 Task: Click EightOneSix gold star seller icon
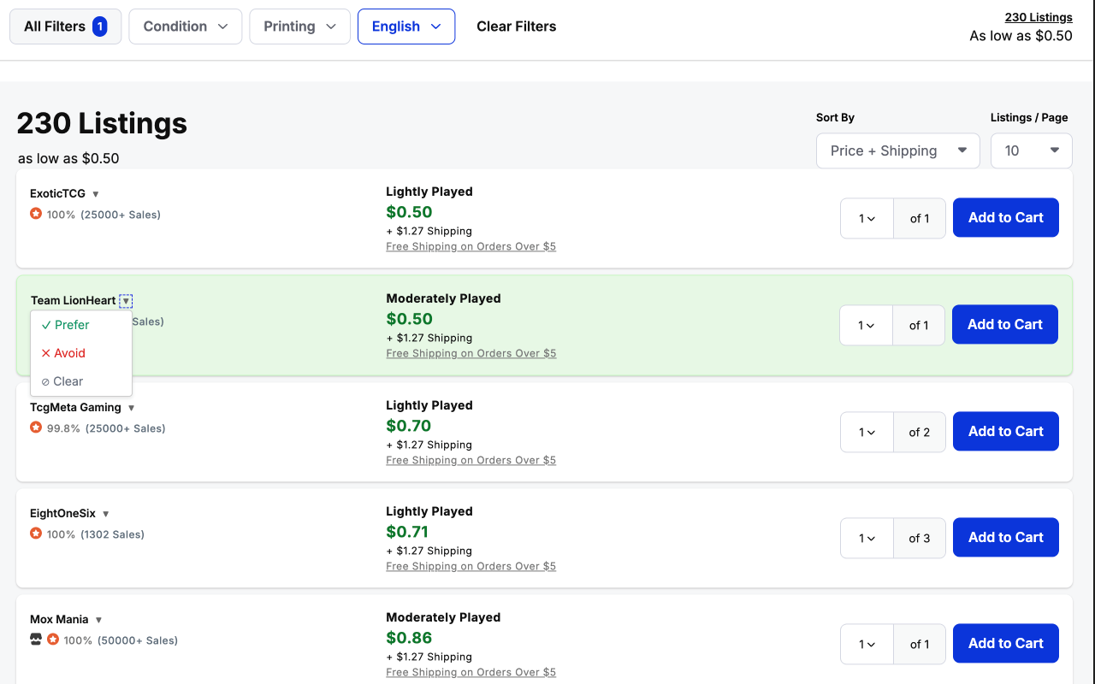tap(36, 534)
